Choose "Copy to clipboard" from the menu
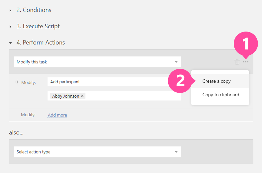Screen dimensions: 262x173 [x=220, y=95]
